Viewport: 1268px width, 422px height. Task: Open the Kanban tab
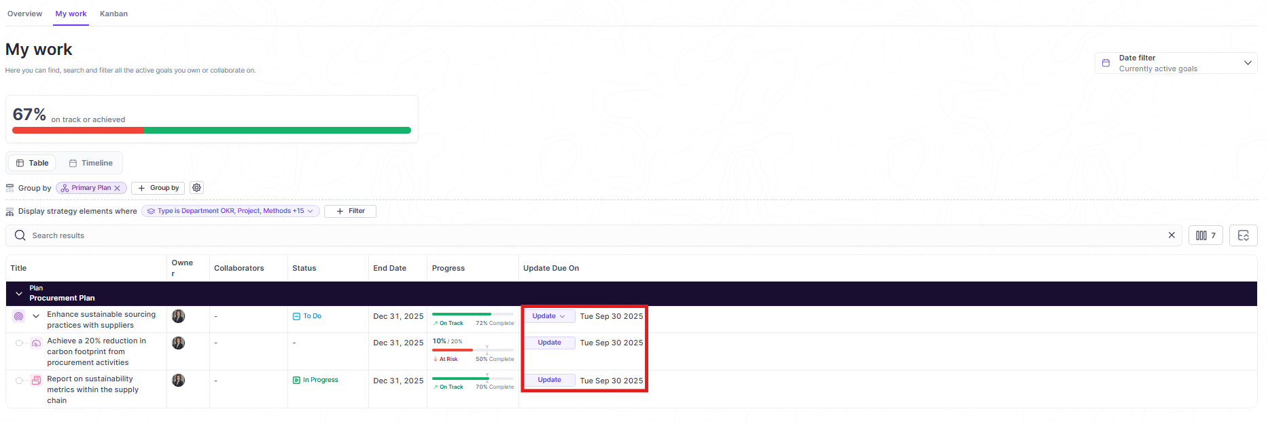click(113, 14)
